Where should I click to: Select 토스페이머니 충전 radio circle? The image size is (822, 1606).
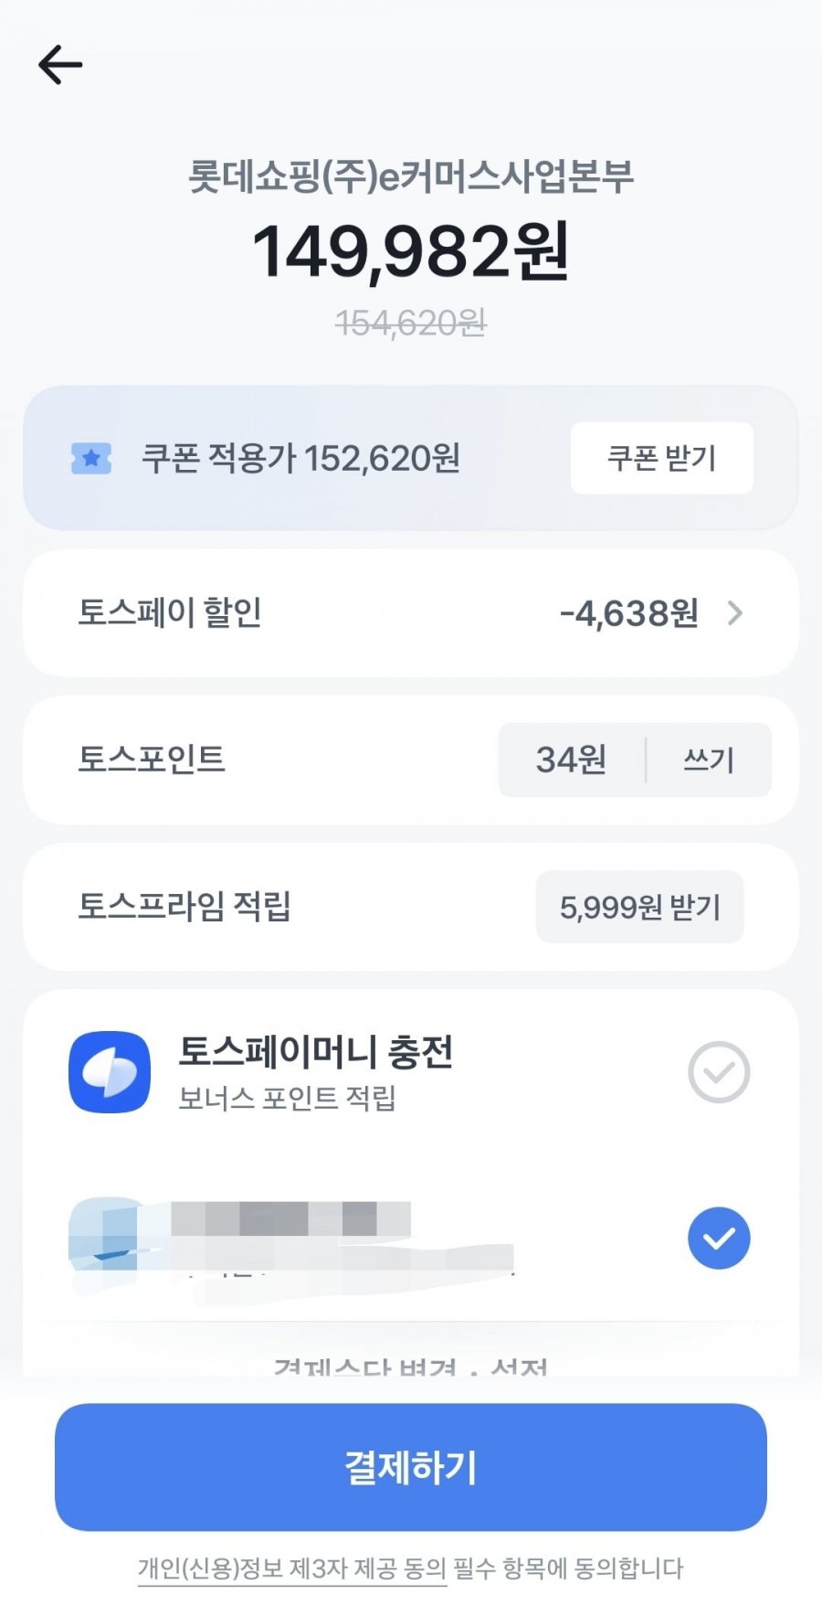pos(719,1072)
